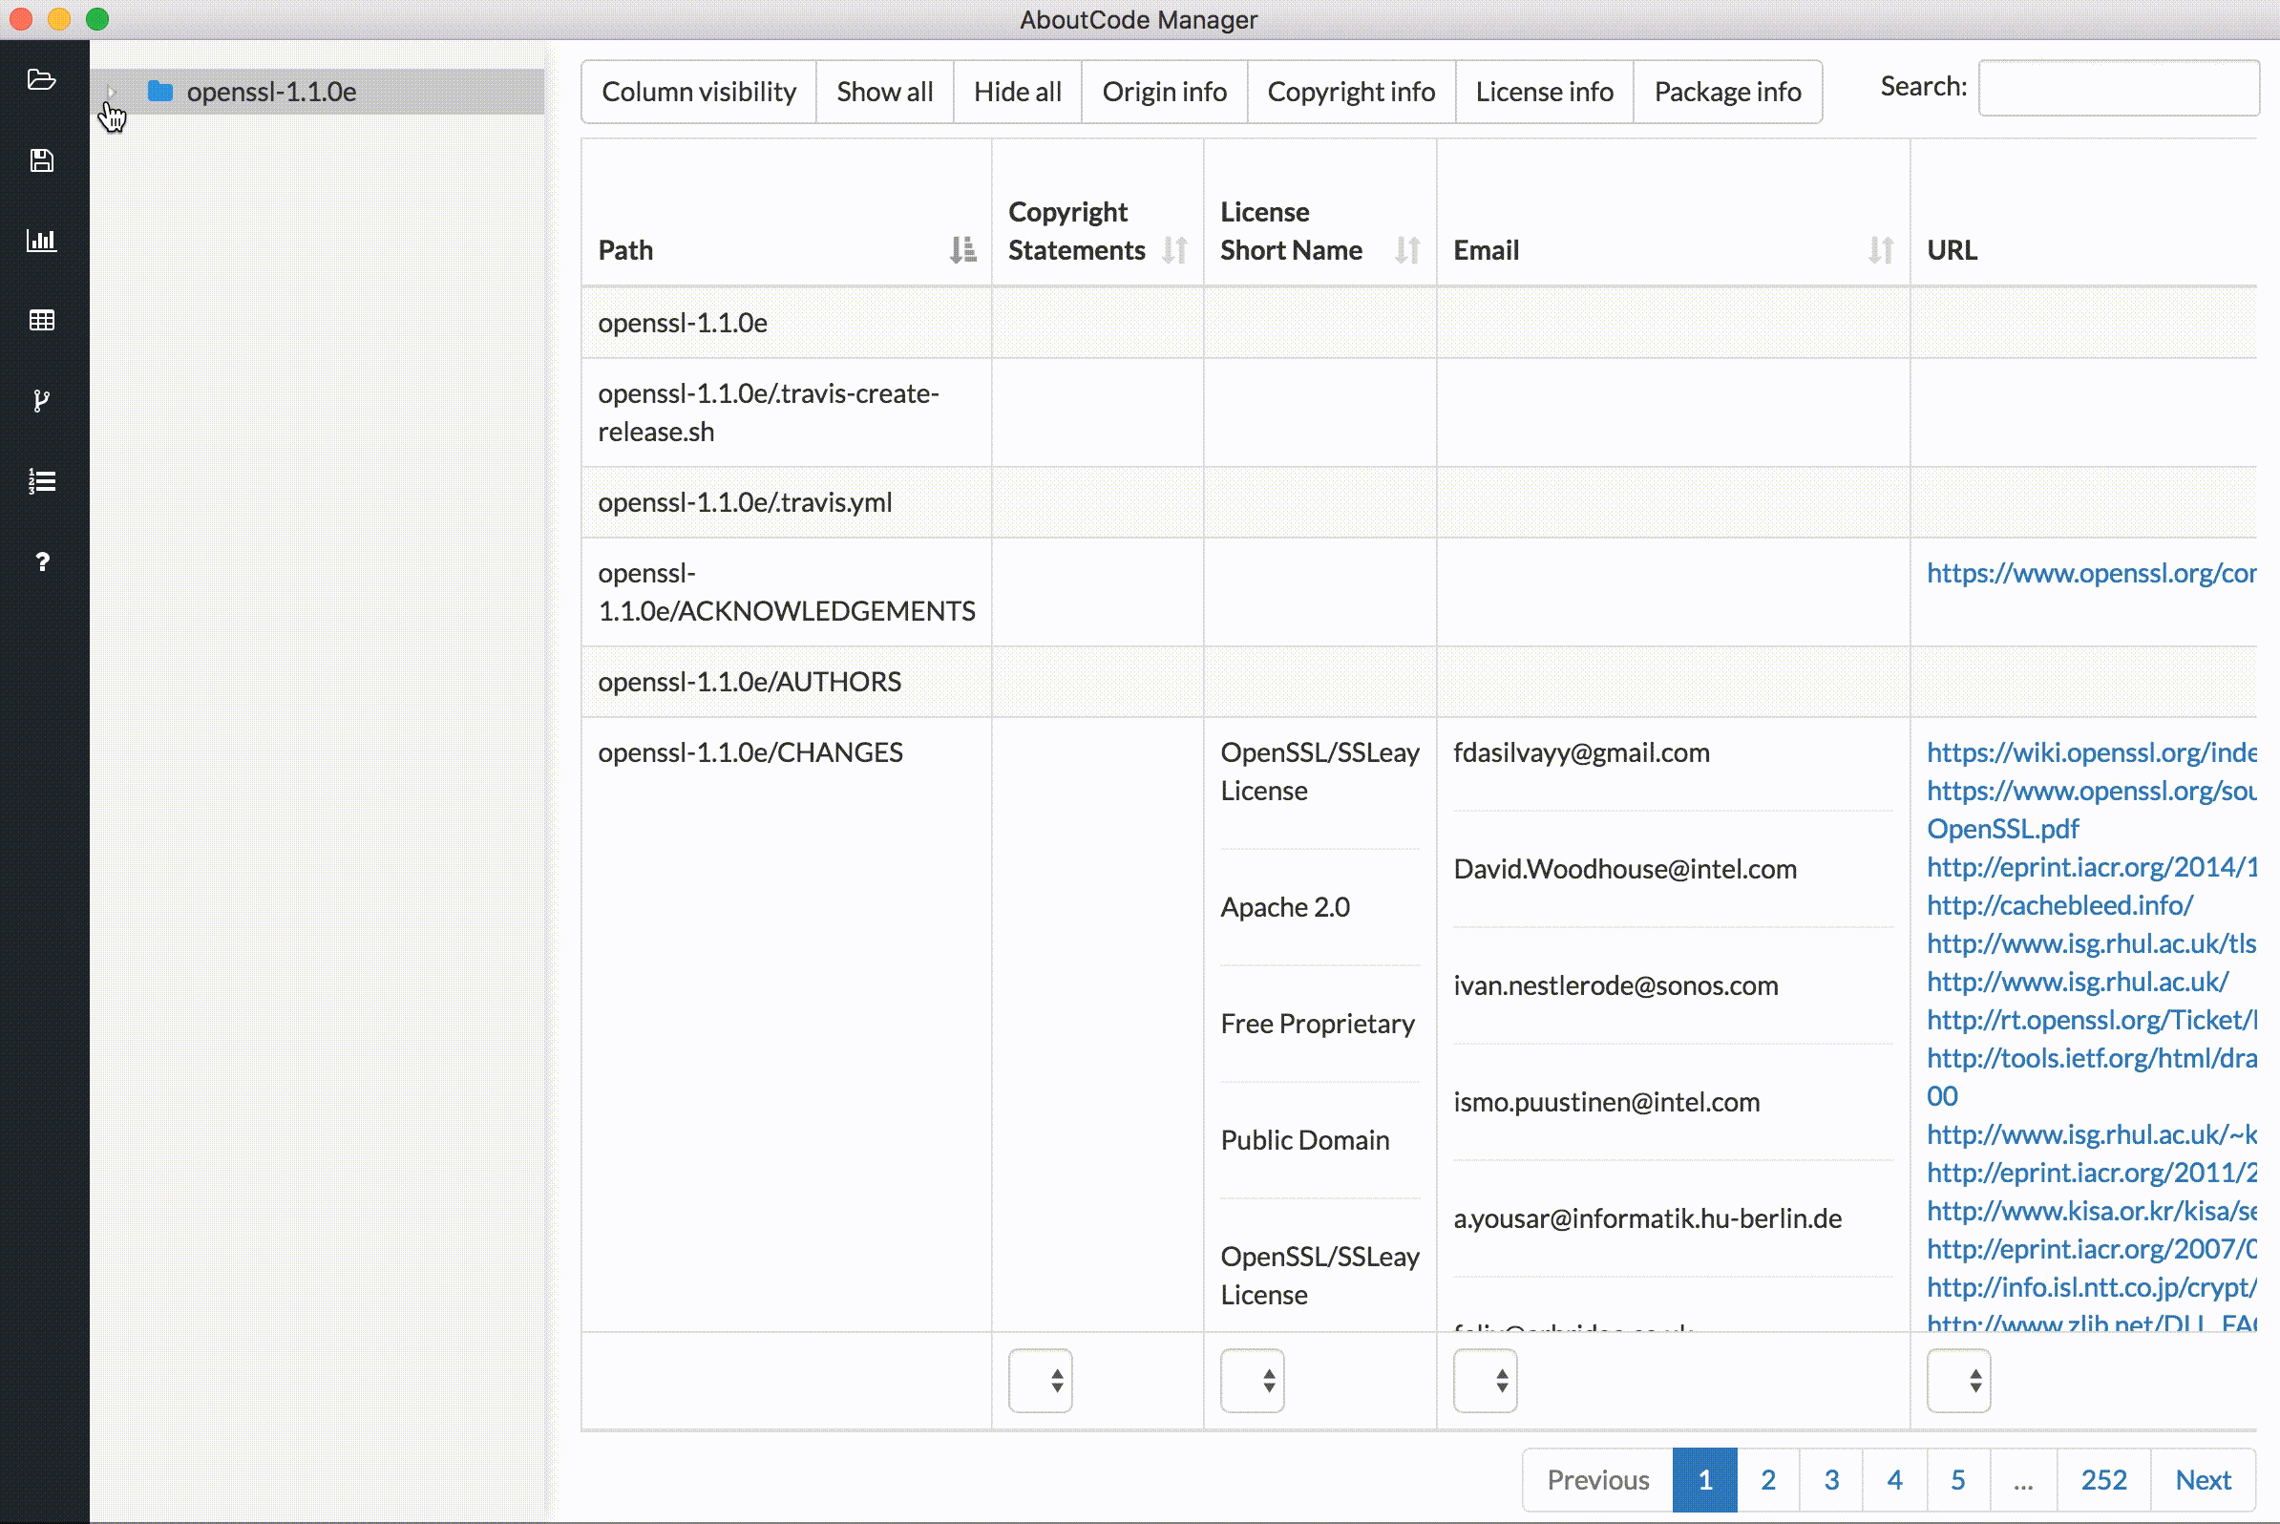Select the table grid view icon

(41, 321)
